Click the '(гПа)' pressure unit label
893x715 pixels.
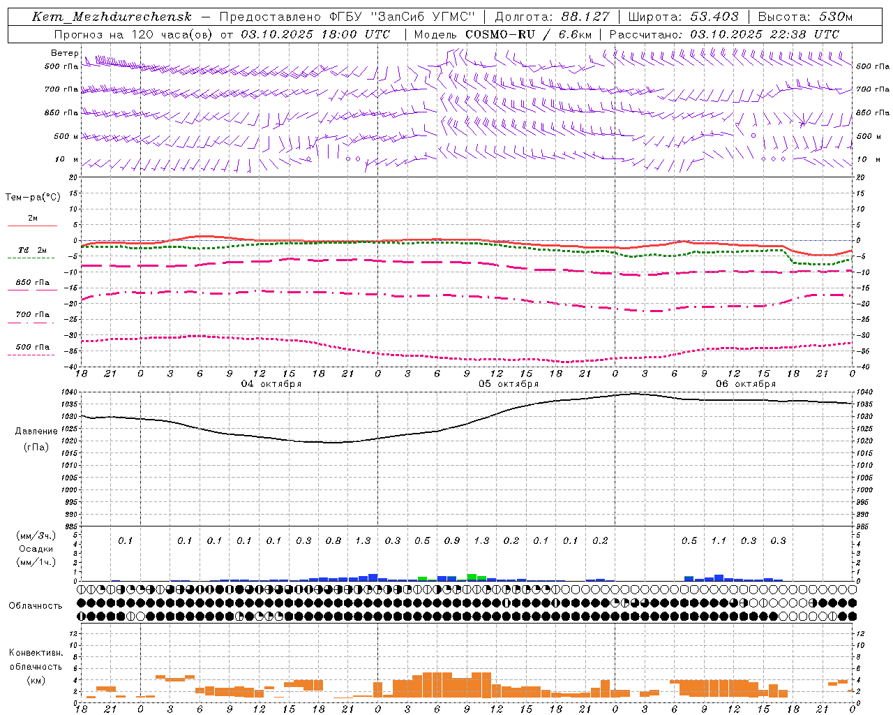[36, 448]
